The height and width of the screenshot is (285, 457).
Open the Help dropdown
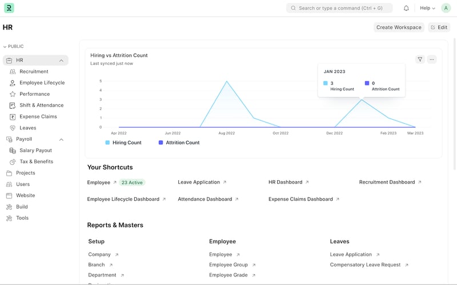(427, 8)
